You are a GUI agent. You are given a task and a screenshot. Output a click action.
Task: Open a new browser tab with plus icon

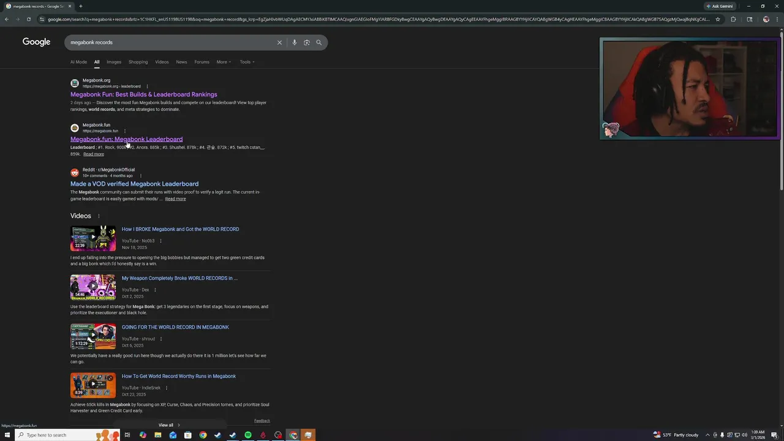(80, 6)
